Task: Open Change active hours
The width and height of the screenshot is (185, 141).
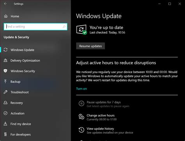Action: 101,115
